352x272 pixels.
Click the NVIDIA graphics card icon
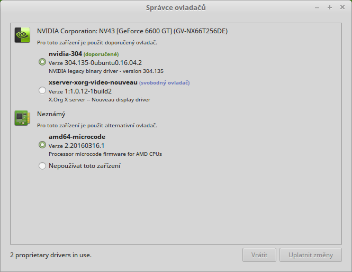(22, 35)
